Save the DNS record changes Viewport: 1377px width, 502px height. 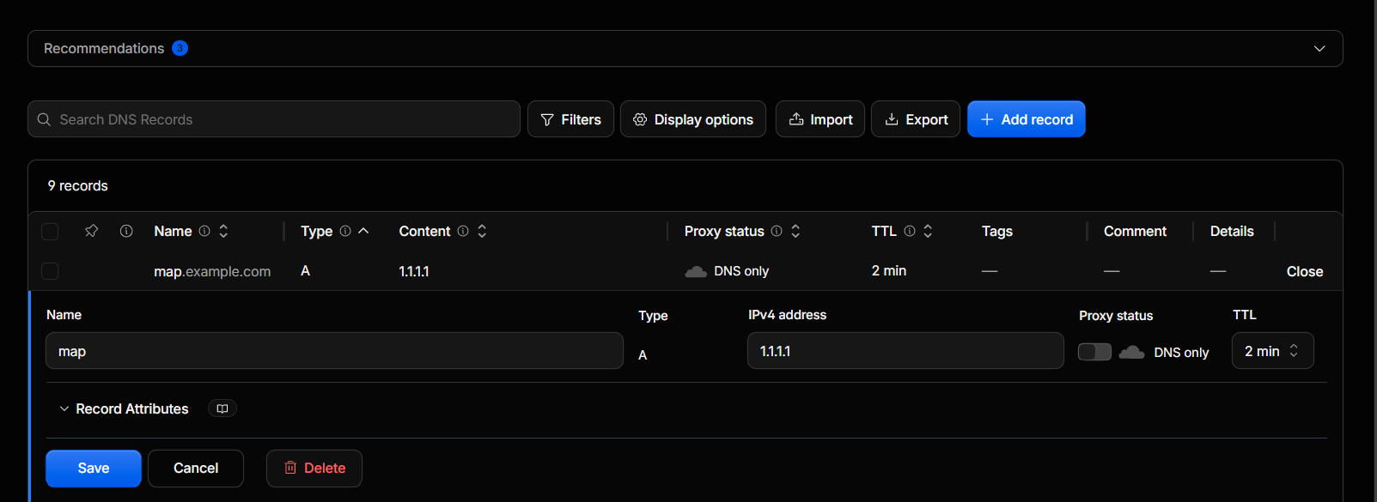click(94, 469)
